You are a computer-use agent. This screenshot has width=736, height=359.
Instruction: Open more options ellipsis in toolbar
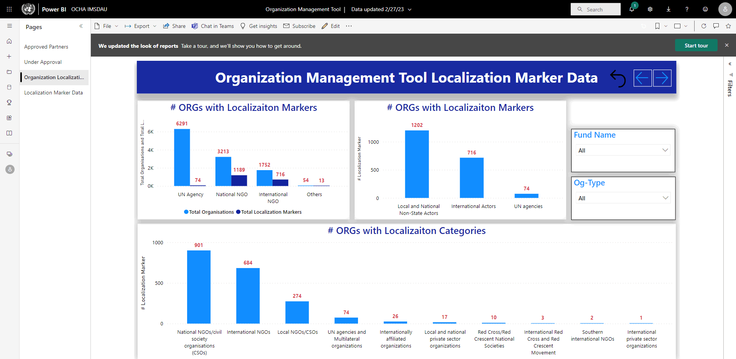[x=349, y=26]
